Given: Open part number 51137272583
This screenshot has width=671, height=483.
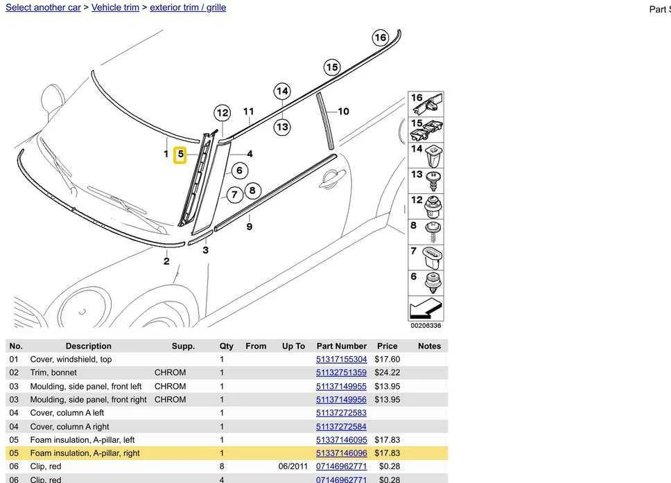Looking at the screenshot, I should point(342,413).
